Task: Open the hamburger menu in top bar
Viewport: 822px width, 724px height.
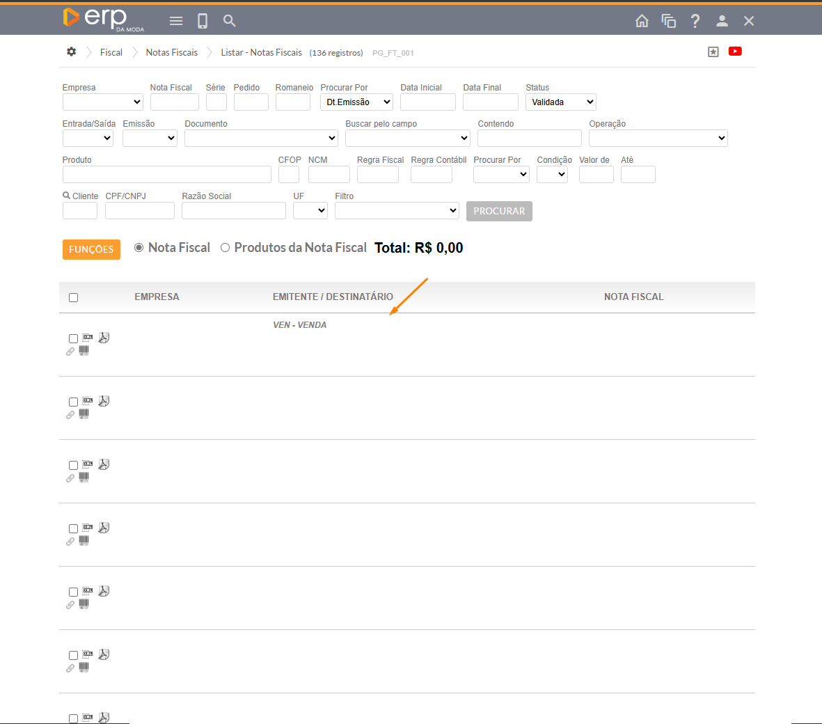Action: coord(176,21)
